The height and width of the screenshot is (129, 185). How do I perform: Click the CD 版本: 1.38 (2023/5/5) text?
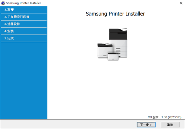164,117
